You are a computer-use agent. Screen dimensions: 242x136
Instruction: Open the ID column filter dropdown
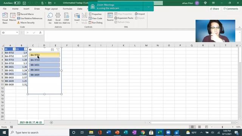coord(14,49)
